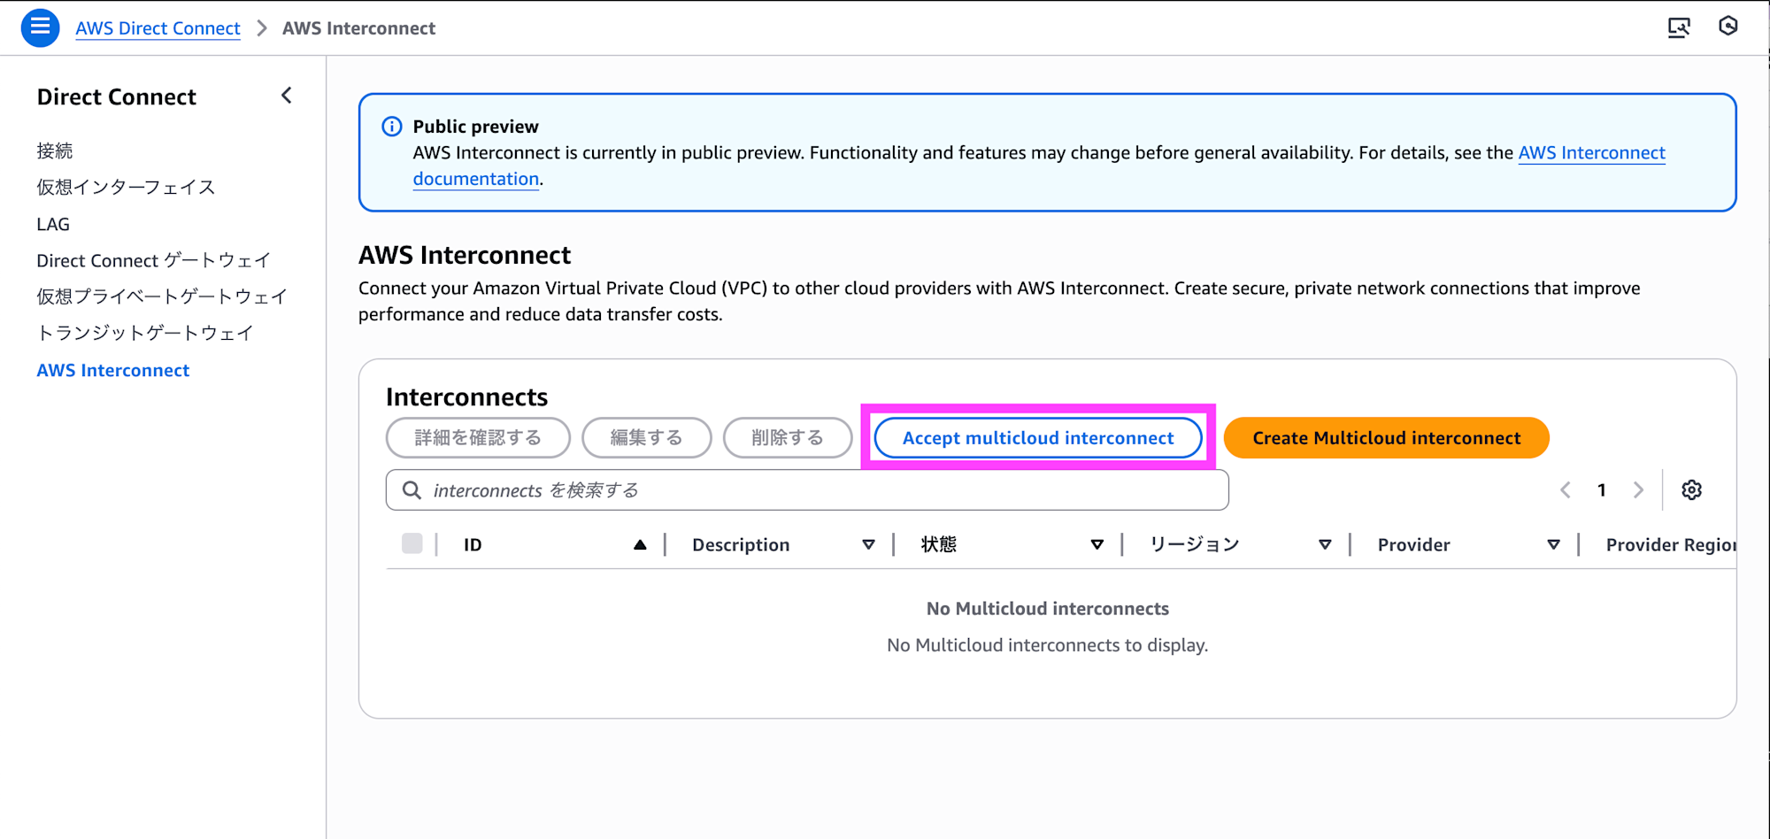The width and height of the screenshot is (1770, 839).
Task: Go to previous page of interconnects
Action: click(x=1565, y=490)
